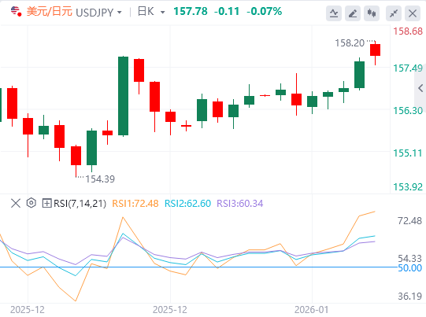
Task: Click the 158.20 high price marker
Action: coord(350,43)
